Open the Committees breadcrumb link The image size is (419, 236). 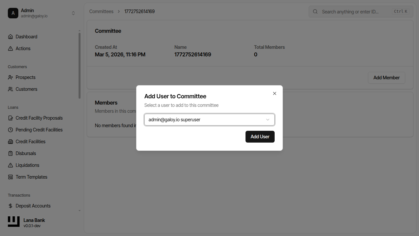101,11
